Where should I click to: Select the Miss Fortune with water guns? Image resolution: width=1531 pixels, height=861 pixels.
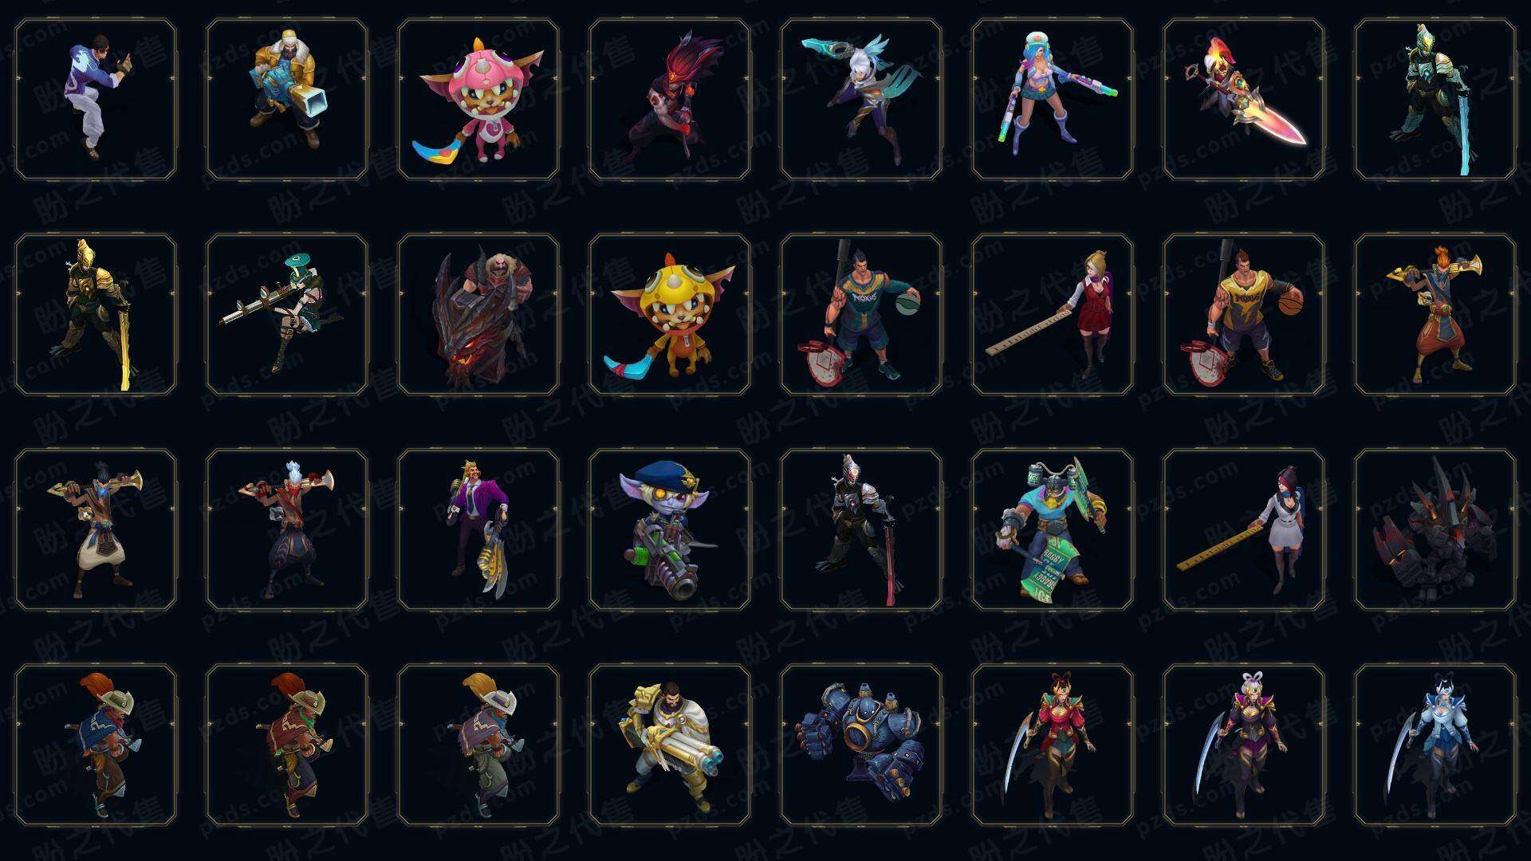coord(1053,100)
